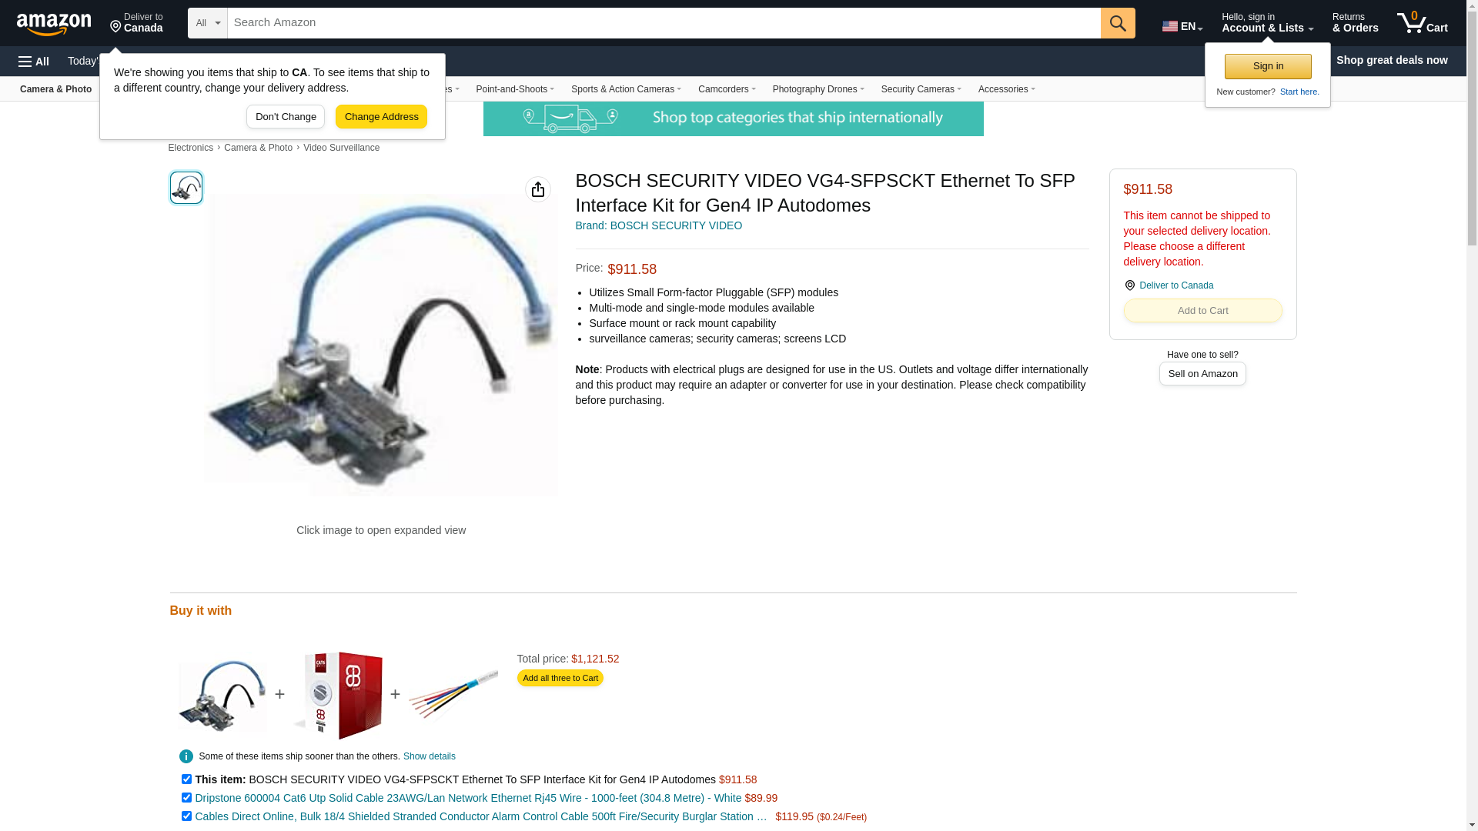Expand the Photography Drones dropdown

point(818,89)
